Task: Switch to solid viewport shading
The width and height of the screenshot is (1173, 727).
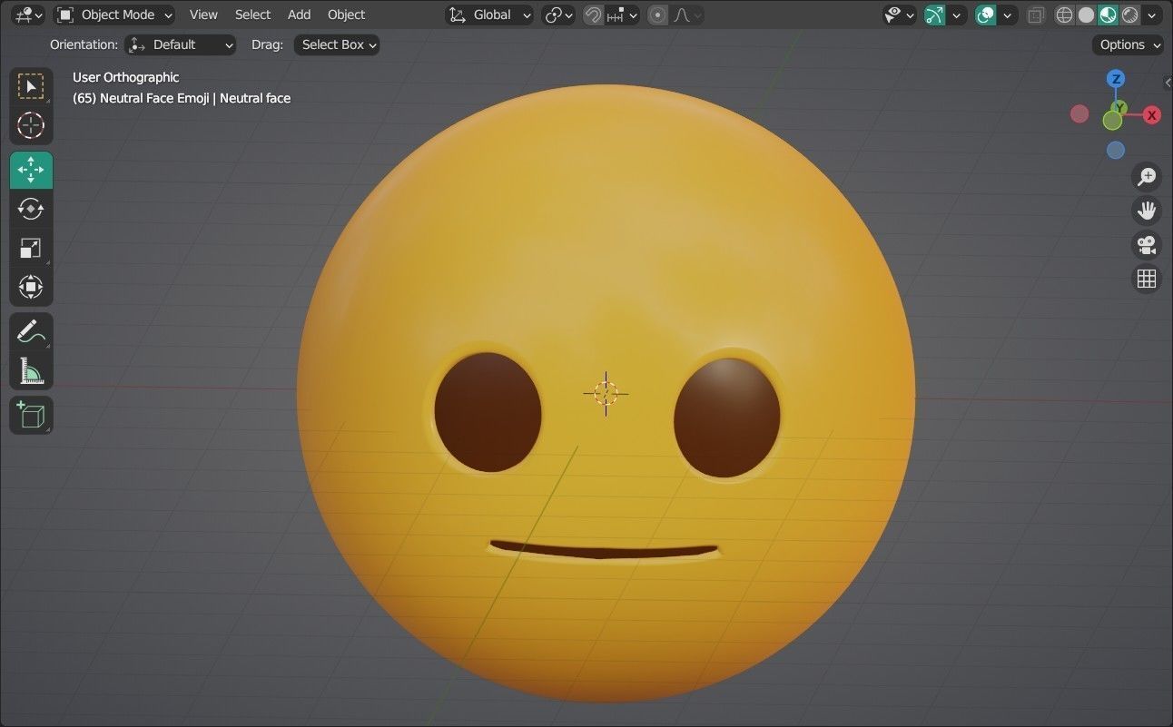Action: pyautogui.click(x=1086, y=15)
